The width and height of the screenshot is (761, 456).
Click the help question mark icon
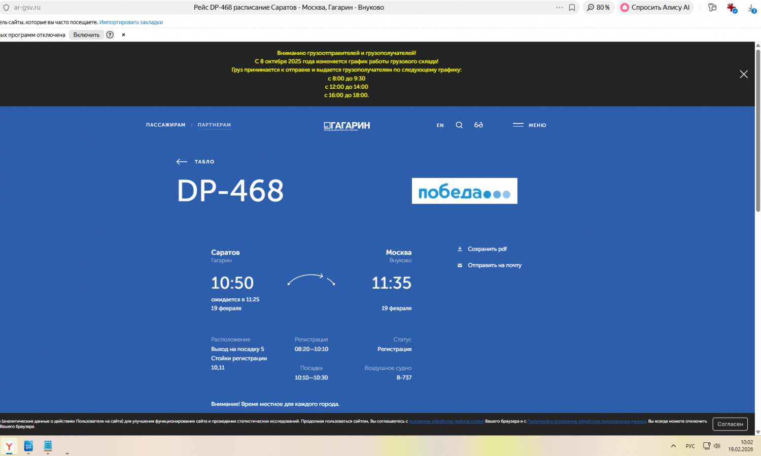(x=110, y=35)
